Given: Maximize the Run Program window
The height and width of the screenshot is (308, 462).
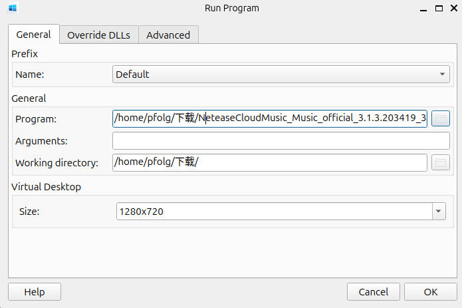Looking at the screenshot, I should [437, 9].
